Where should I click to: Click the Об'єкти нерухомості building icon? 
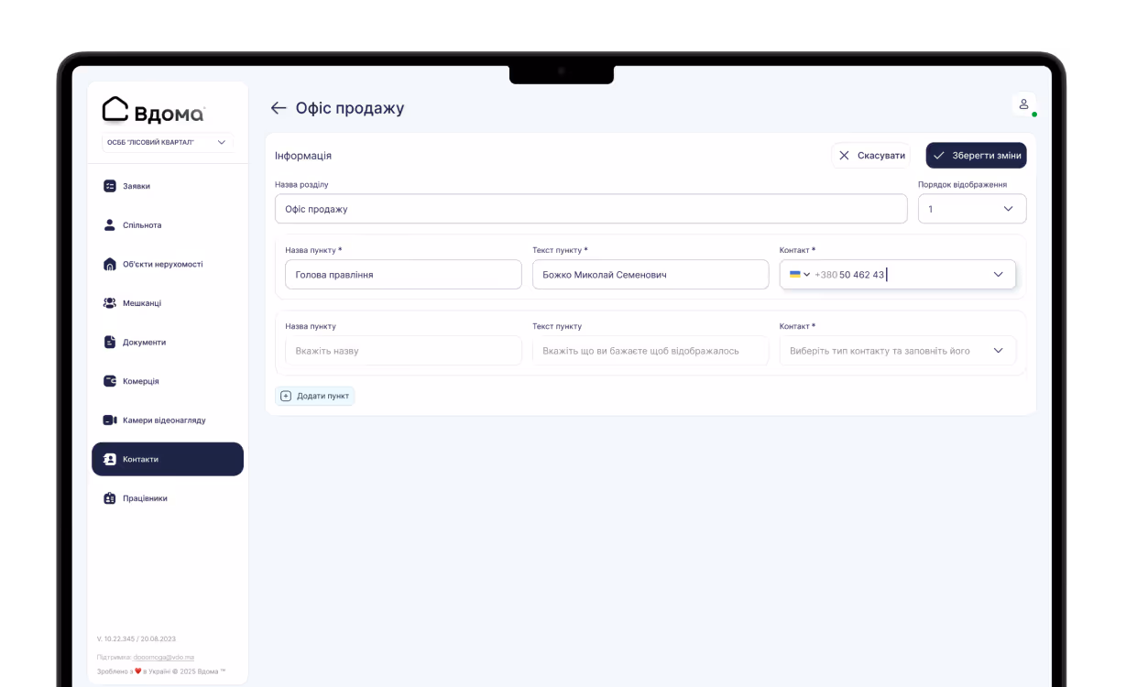click(110, 264)
